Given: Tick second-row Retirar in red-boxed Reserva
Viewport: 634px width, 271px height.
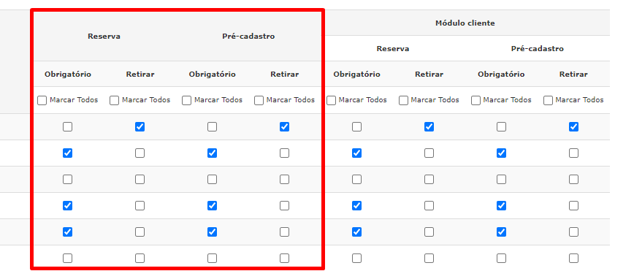Looking at the screenshot, I should (x=140, y=153).
